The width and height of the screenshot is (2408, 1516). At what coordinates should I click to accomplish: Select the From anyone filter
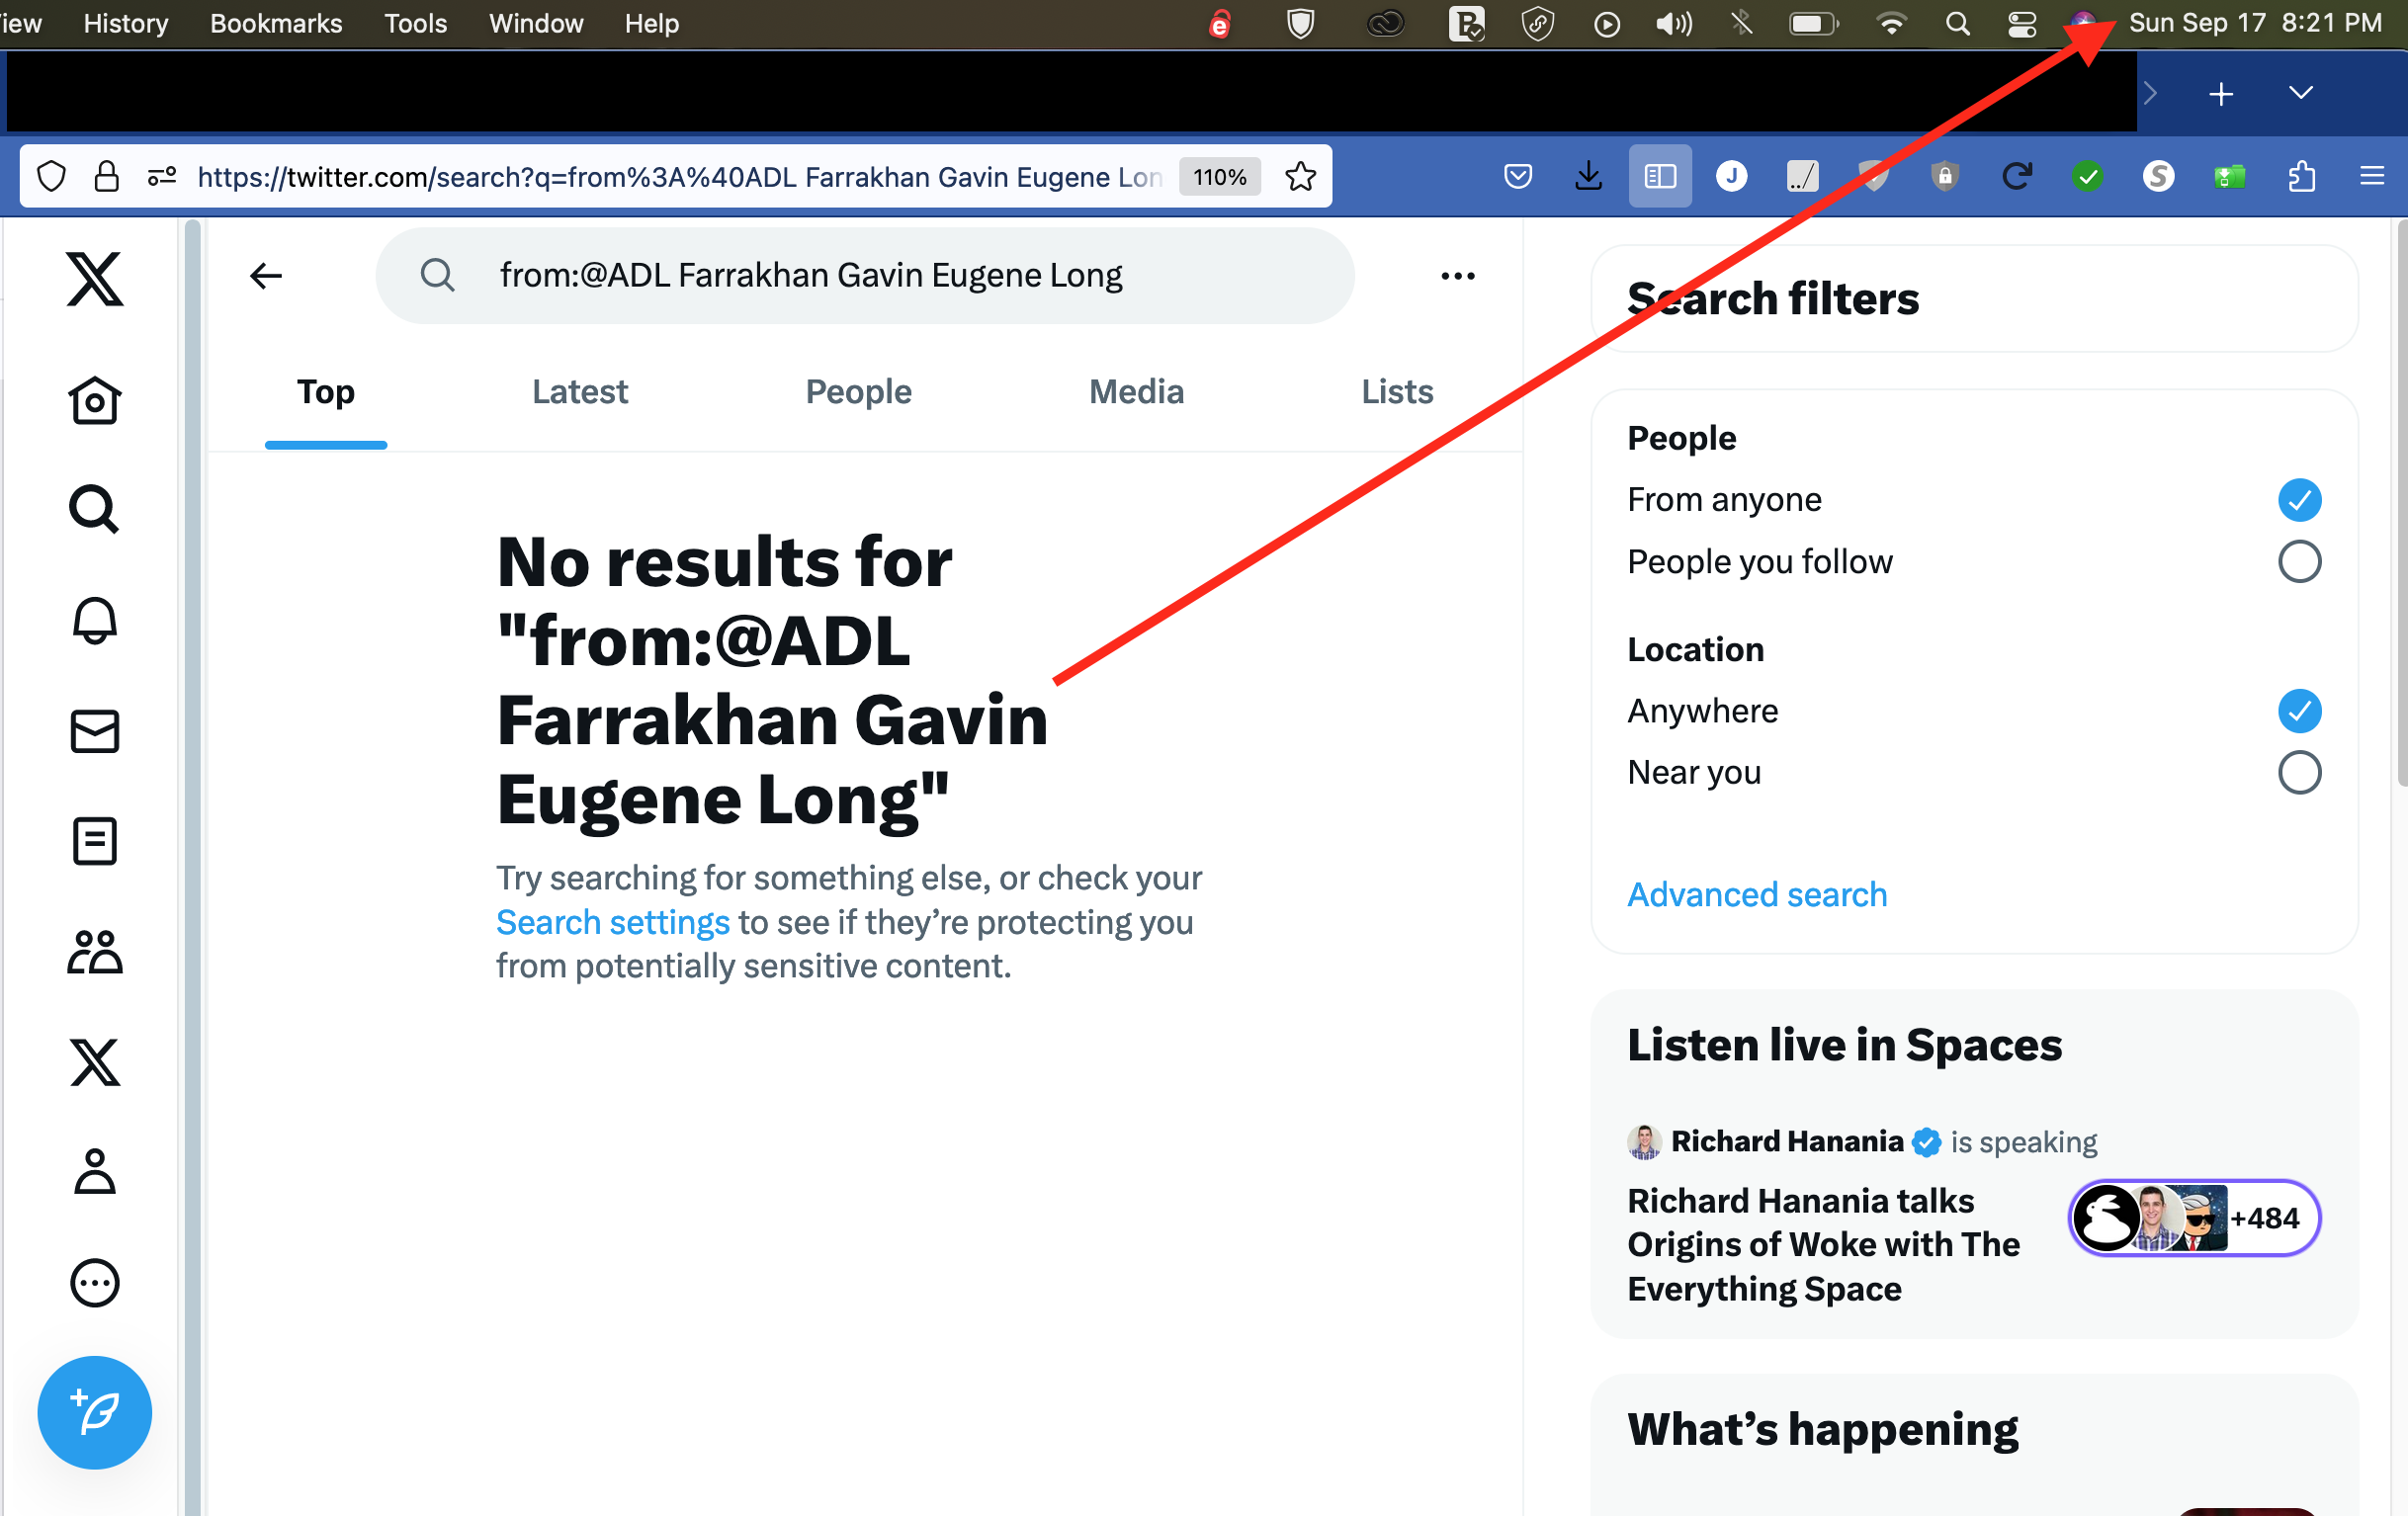tap(2298, 499)
